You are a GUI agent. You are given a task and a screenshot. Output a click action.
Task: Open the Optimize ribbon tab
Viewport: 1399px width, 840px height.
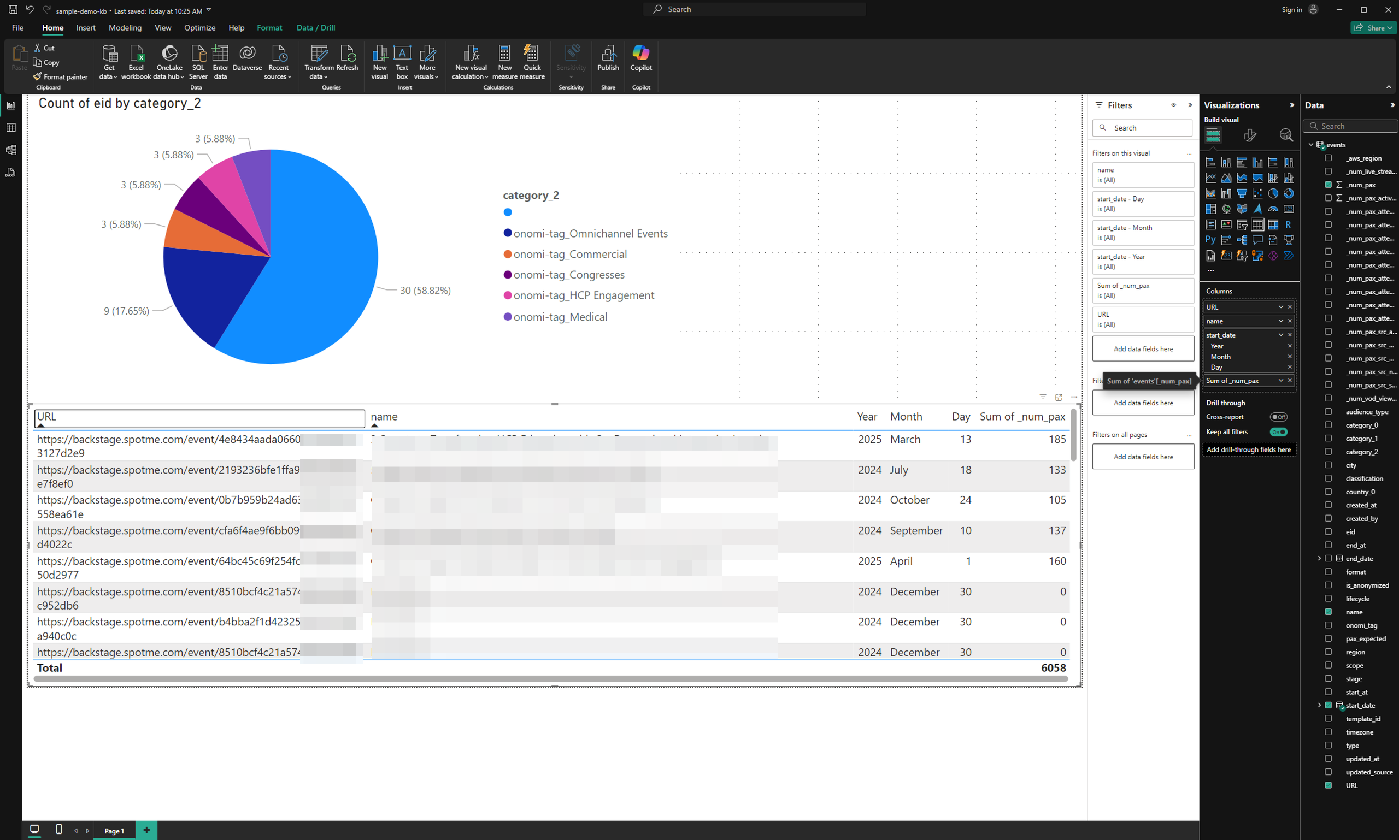(x=199, y=28)
